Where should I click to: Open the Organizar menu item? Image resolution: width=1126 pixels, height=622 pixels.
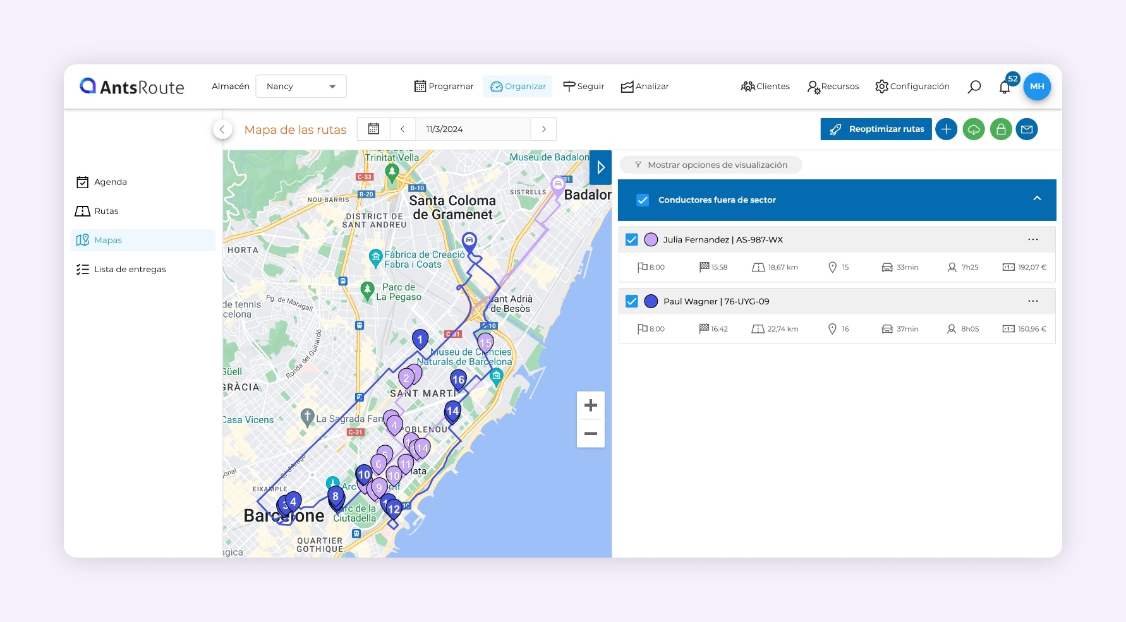(x=518, y=86)
